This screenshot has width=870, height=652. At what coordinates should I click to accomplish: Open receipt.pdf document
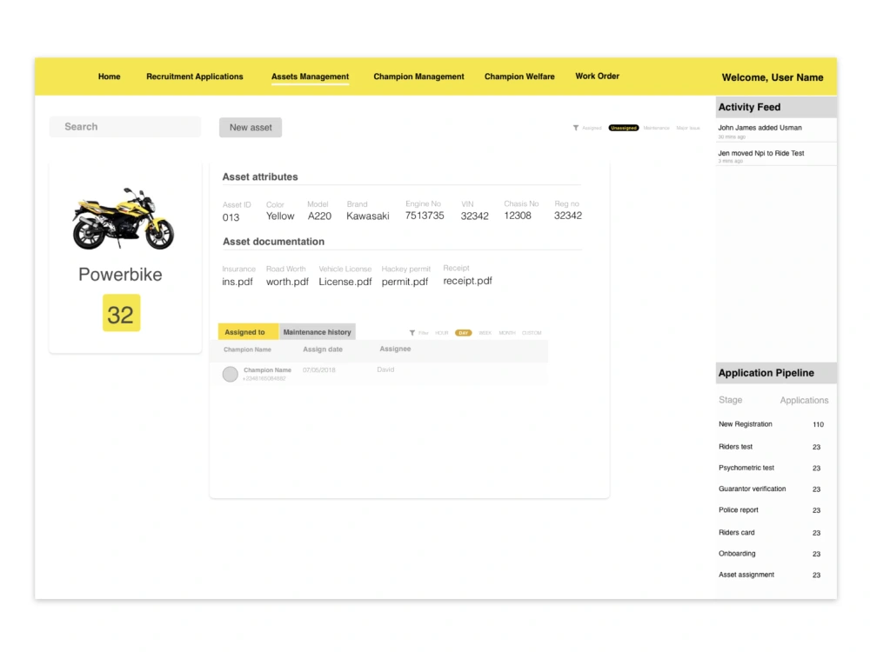(x=468, y=281)
